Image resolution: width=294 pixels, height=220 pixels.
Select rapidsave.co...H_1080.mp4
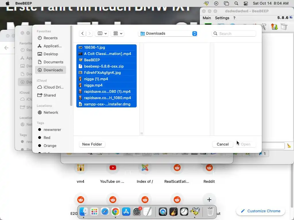pyautogui.click(x=107, y=98)
